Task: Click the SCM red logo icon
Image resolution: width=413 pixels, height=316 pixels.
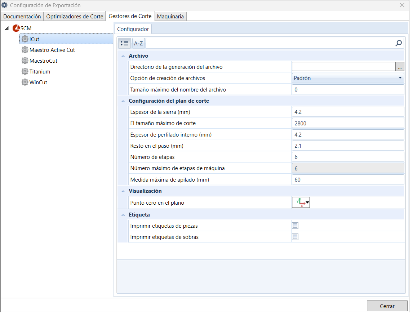Action: point(16,28)
